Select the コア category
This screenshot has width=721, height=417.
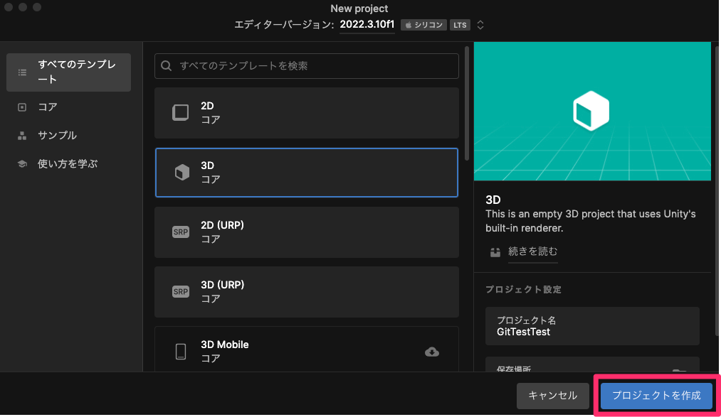click(68, 107)
